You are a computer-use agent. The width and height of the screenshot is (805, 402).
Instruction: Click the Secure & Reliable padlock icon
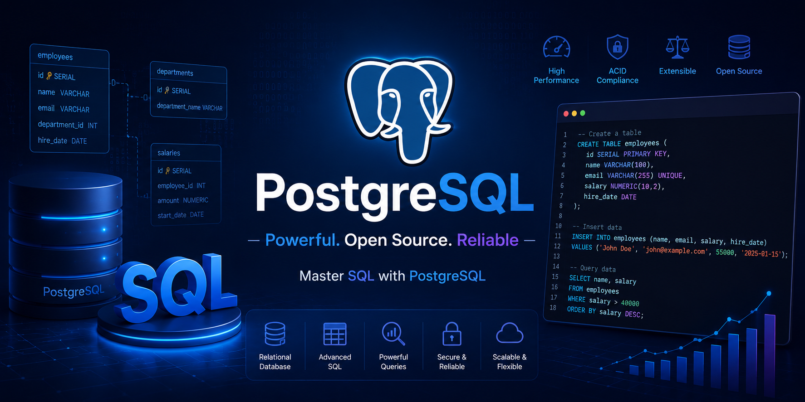tap(452, 334)
